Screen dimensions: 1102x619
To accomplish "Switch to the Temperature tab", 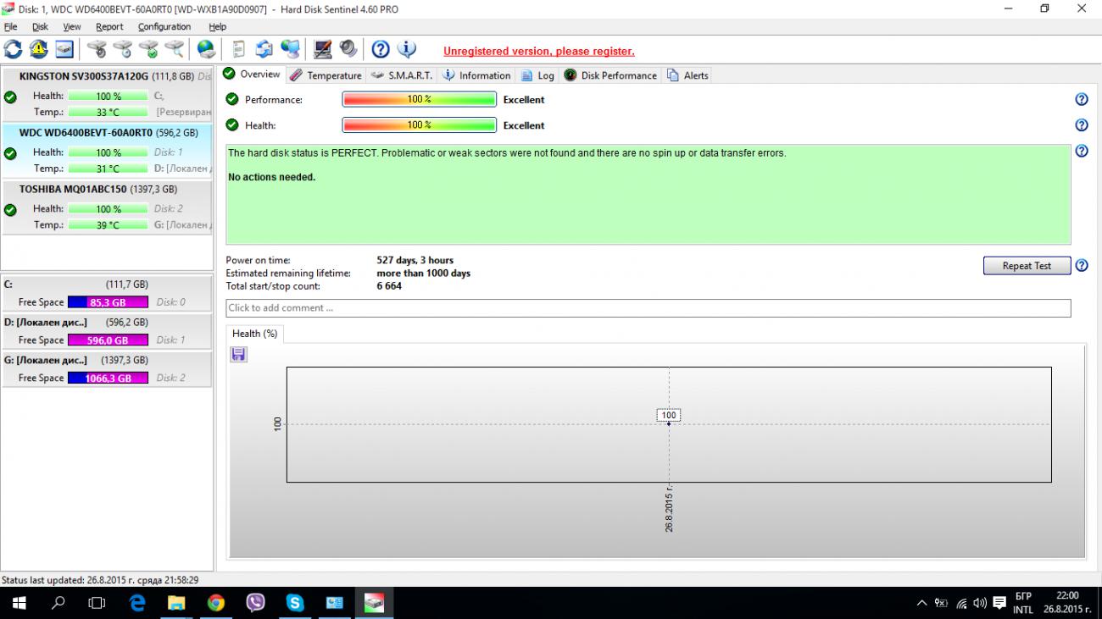I will (326, 75).
